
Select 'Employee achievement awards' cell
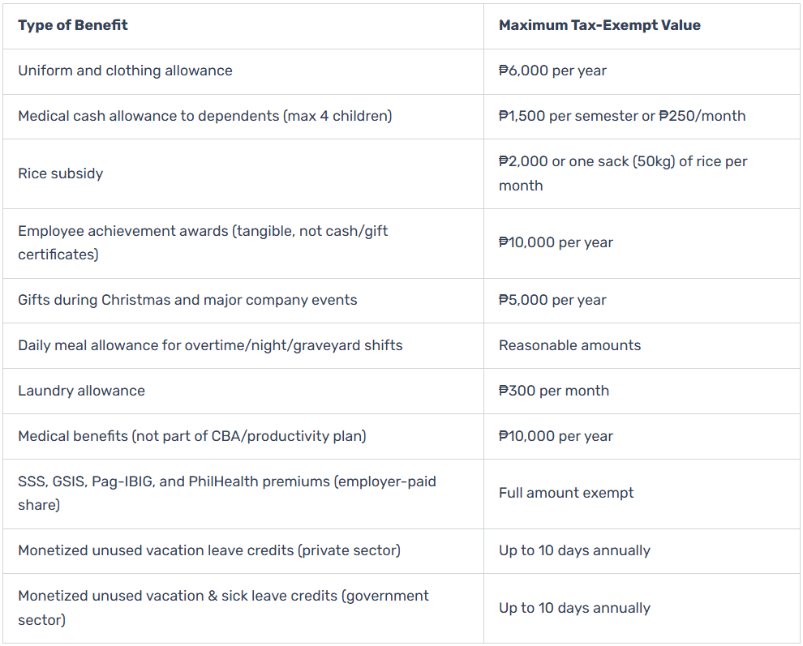203,242
